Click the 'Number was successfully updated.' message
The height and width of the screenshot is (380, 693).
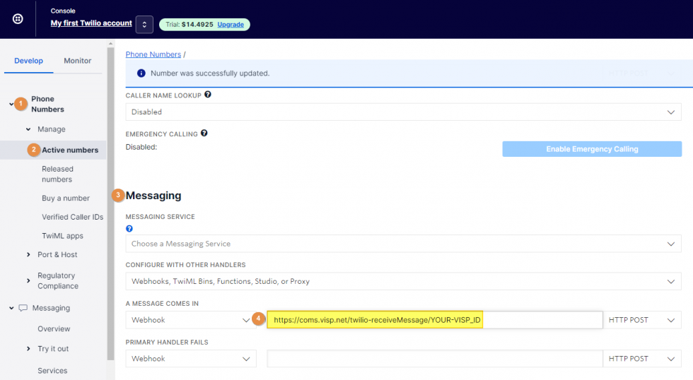click(x=210, y=73)
